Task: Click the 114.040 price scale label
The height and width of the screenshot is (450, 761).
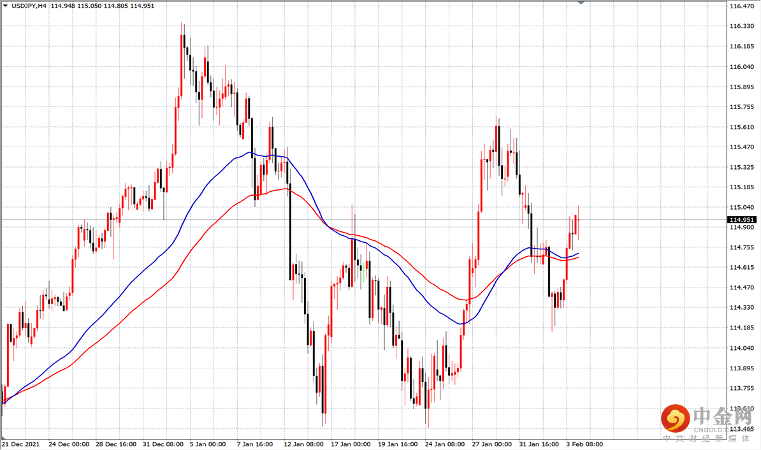Action: tap(742, 348)
